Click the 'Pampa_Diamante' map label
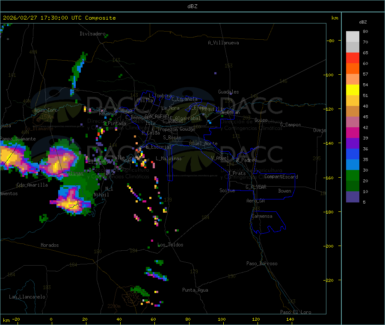Screen dimensions: 385x325 (x=18, y=139)
